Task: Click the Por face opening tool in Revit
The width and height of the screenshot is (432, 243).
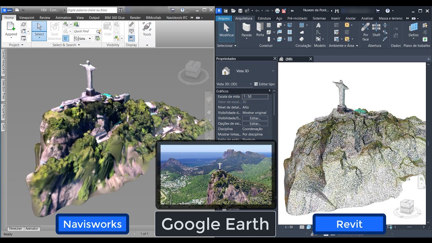Action: [366, 32]
